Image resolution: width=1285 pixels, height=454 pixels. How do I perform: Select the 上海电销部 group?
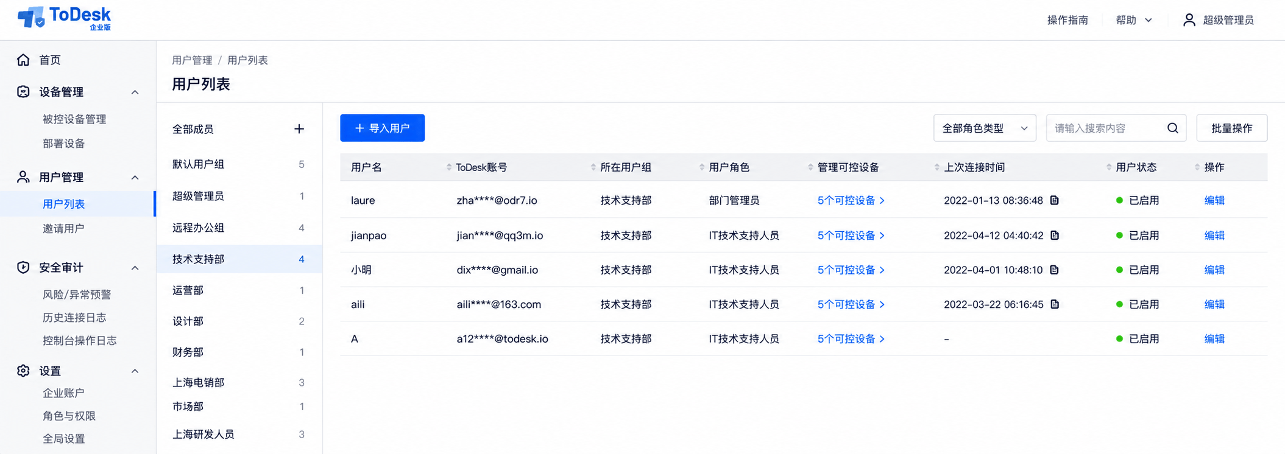click(x=239, y=382)
